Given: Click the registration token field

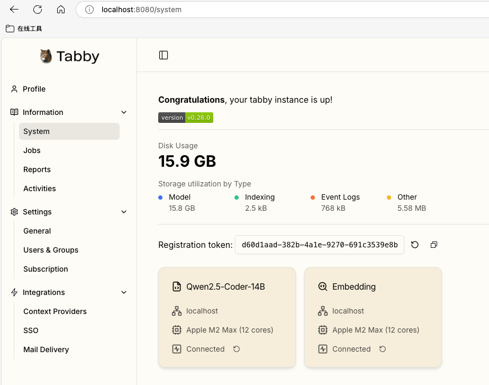Looking at the screenshot, I should point(319,245).
